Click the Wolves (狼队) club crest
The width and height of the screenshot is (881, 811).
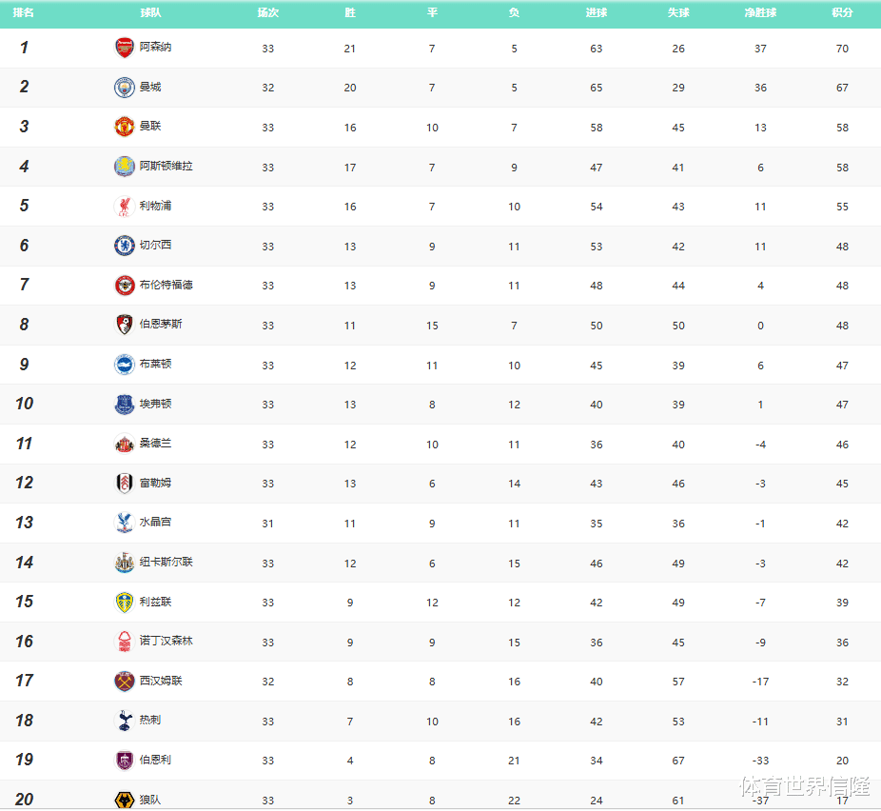pyautogui.click(x=125, y=800)
